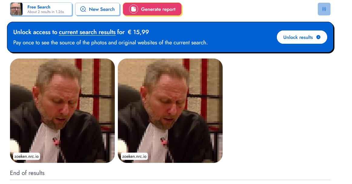Click 'About 2 results in 1.26s' text
The height and width of the screenshot is (184, 352).
point(45,12)
